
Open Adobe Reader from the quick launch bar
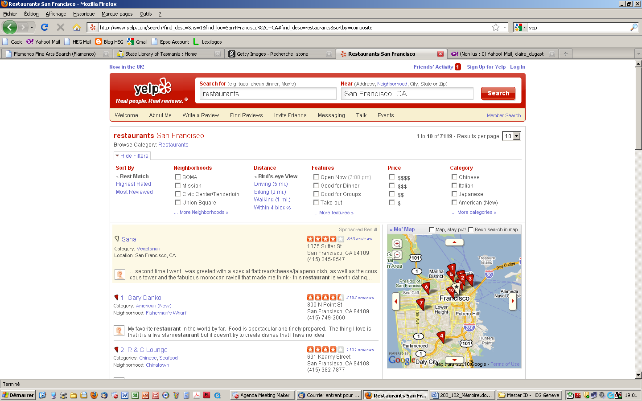tap(197, 395)
